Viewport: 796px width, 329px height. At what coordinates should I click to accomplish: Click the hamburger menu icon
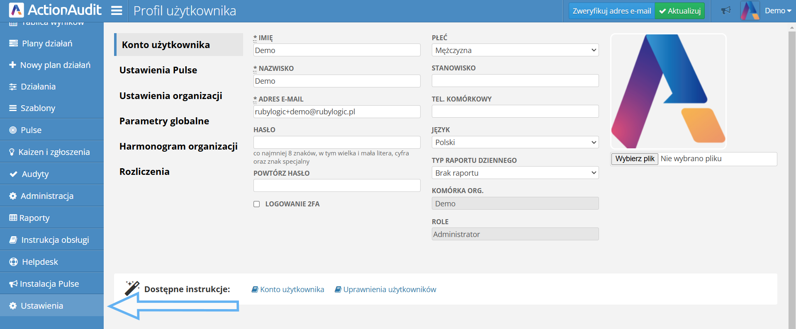coord(117,11)
